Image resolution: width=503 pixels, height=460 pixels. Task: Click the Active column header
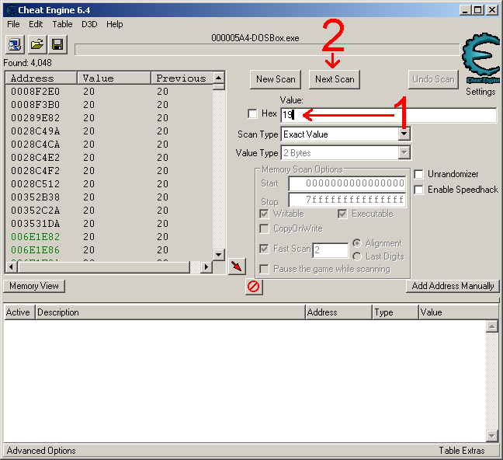[19, 312]
